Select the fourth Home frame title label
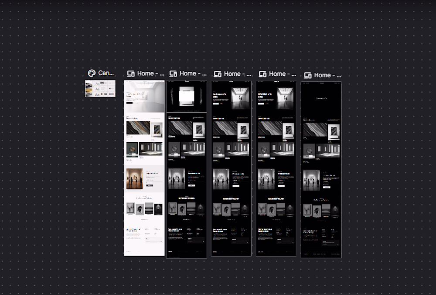Image resolution: width=436 pixels, height=295 pixels. pos(282,74)
